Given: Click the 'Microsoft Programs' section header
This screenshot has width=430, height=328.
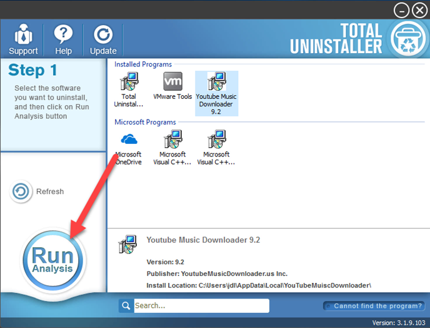Looking at the screenshot, I should pos(145,122).
